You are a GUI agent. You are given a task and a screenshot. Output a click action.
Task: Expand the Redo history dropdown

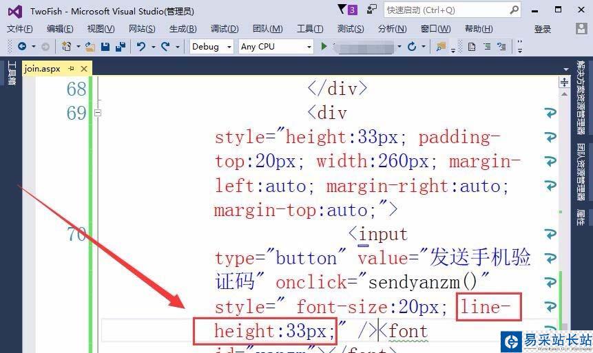coord(177,47)
